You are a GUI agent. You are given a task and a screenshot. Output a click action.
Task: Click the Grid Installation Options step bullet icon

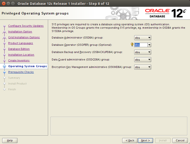click(4, 38)
